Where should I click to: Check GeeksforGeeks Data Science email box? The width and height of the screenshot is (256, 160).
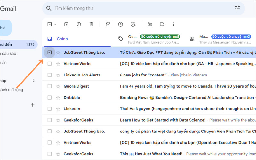(50, 120)
